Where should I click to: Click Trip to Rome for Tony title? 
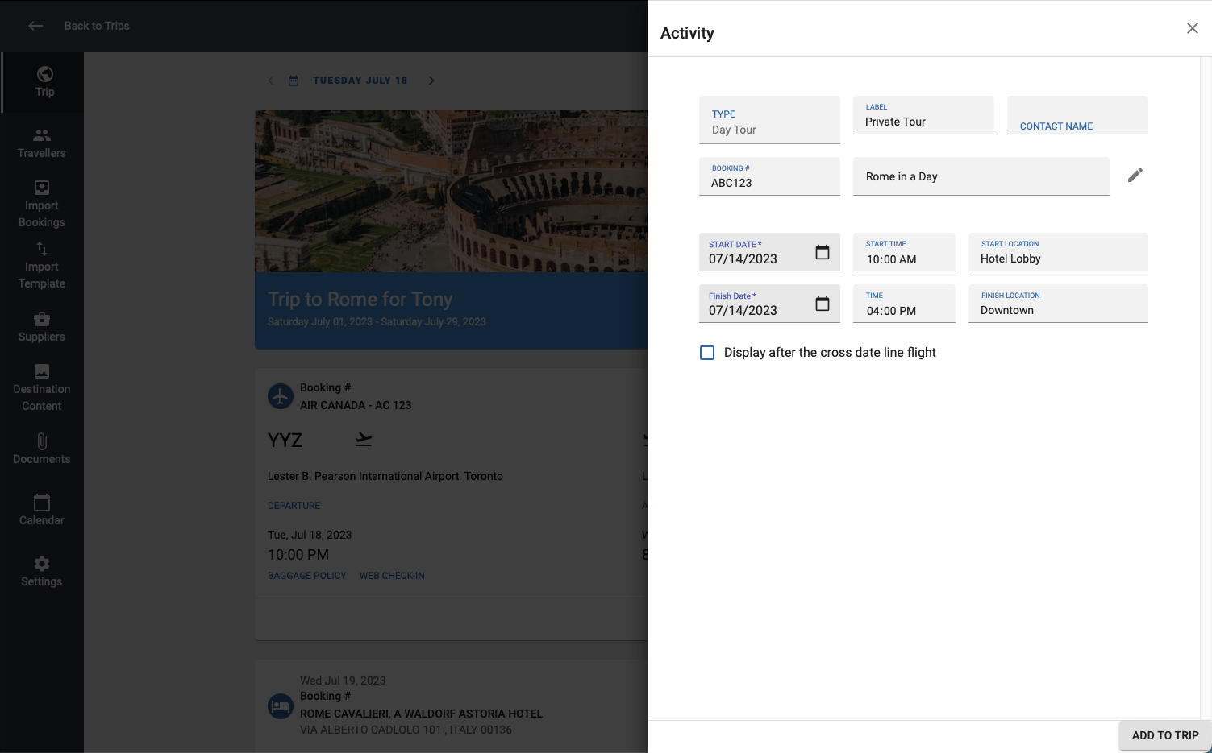(x=360, y=300)
